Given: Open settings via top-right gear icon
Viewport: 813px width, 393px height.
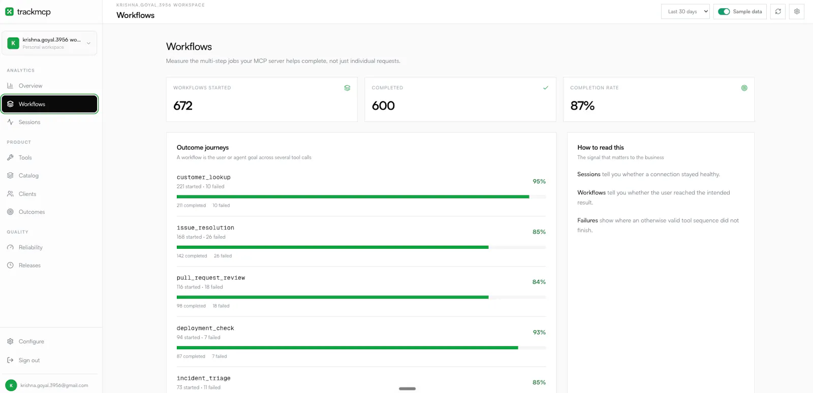Looking at the screenshot, I should 797,12.
